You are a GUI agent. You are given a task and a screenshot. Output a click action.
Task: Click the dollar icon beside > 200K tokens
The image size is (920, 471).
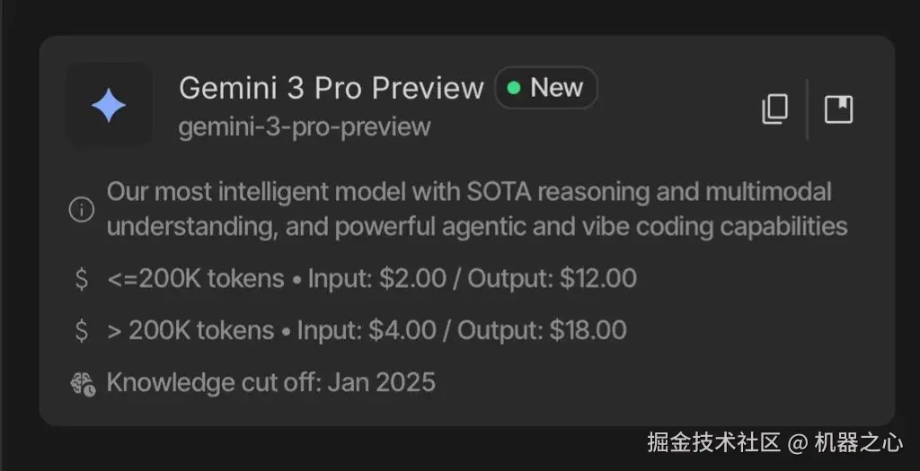point(82,330)
